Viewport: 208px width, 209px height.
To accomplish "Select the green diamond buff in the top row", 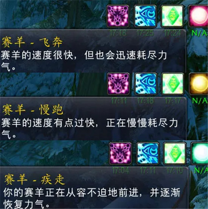I will [x=172, y=16].
